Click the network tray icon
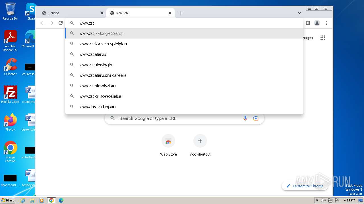Image resolution: width=364 pixels, height=204 pixels. click(330, 200)
